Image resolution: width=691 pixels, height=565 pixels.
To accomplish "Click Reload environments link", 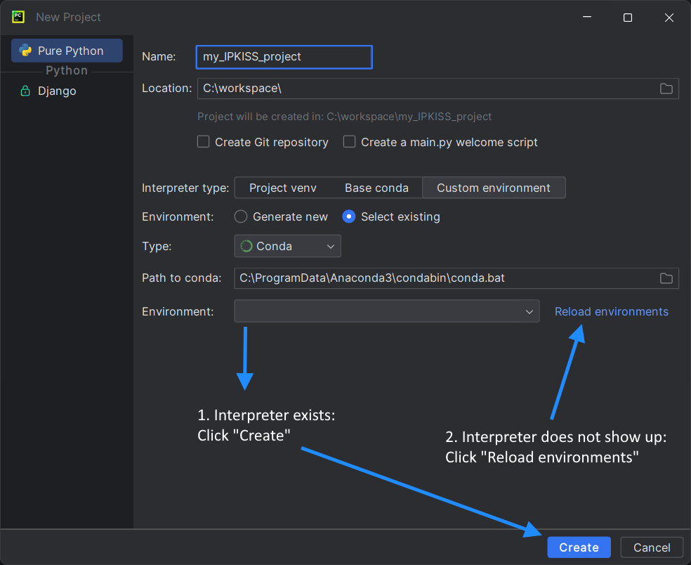I will pos(611,311).
